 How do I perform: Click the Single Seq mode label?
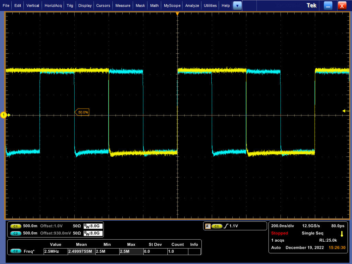click(312, 233)
